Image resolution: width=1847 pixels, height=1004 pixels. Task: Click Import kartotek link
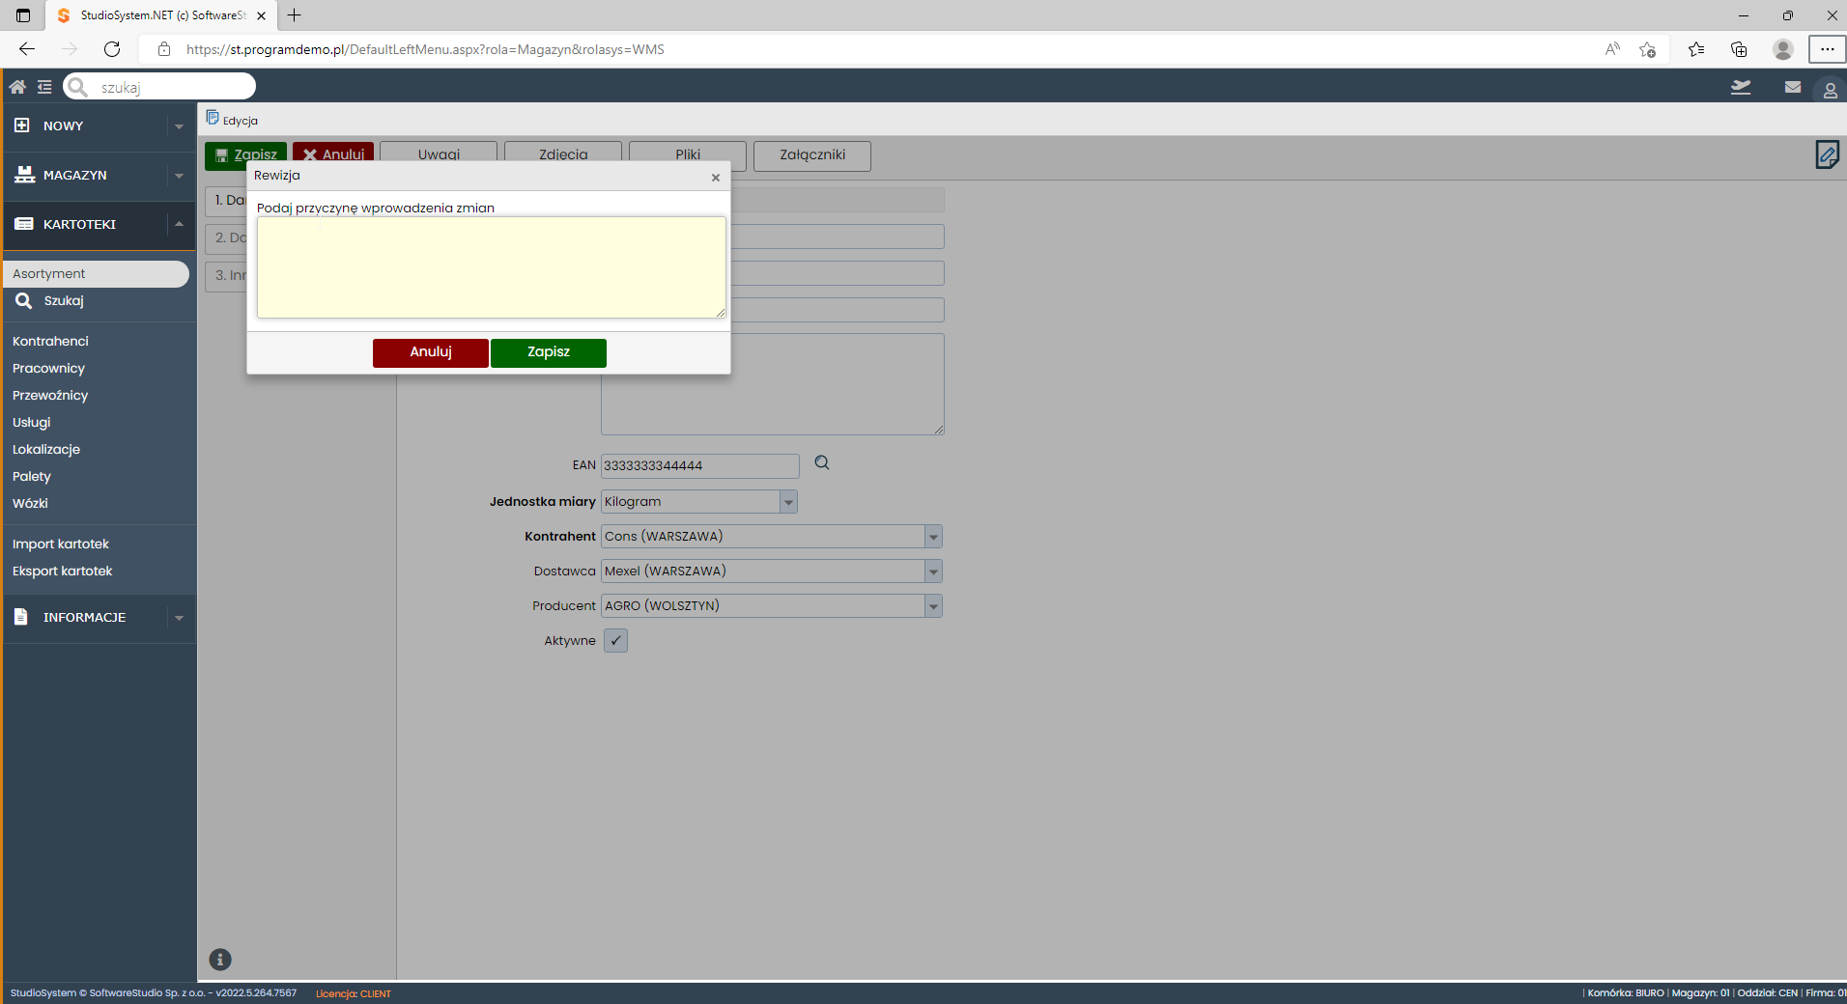tap(61, 544)
